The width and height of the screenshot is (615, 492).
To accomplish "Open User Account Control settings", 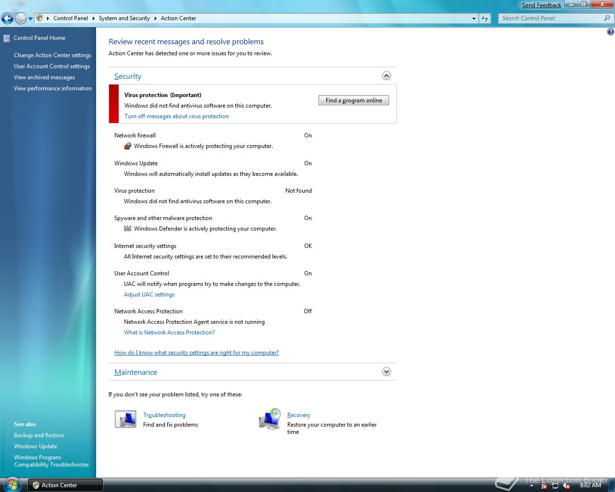I will pyautogui.click(x=52, y=66).
